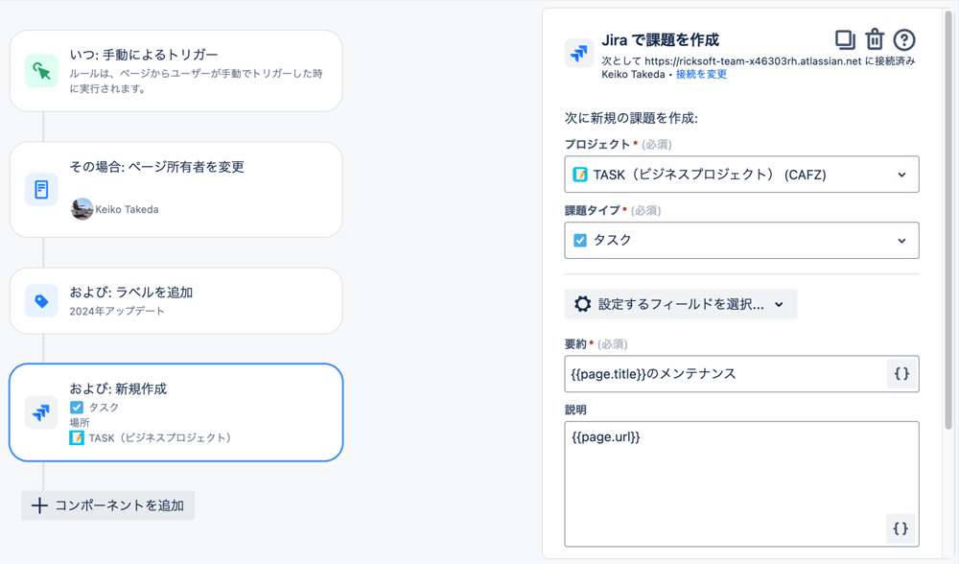The height and width of the screenshot is (564, 959).
Task: Select the および: ラベルを追加 card
Action: click(176, 301)
